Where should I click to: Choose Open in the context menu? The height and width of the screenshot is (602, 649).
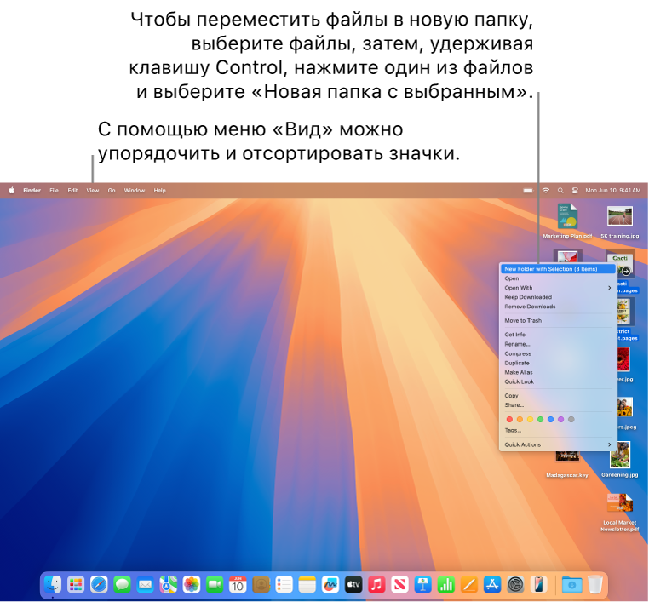(558, 278)
